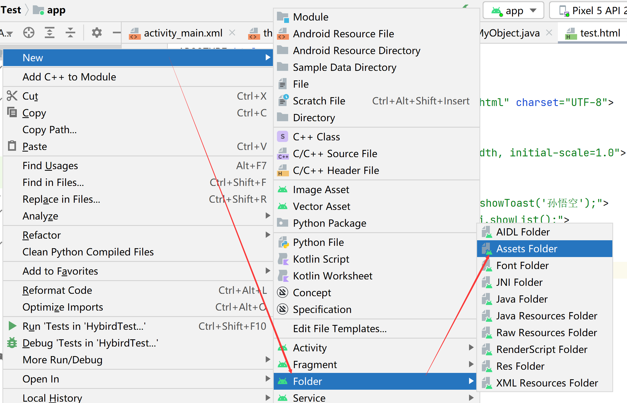
Task: Click the hide panel minus icon
Action: (x=116, y=33)
